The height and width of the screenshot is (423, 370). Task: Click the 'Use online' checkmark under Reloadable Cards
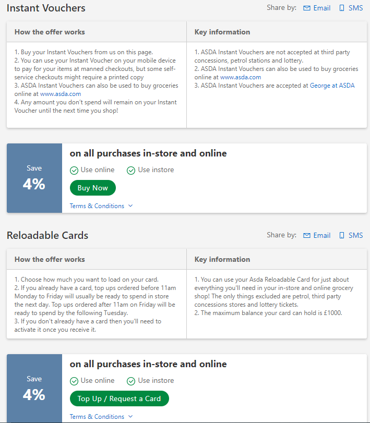tap(74, 381)
